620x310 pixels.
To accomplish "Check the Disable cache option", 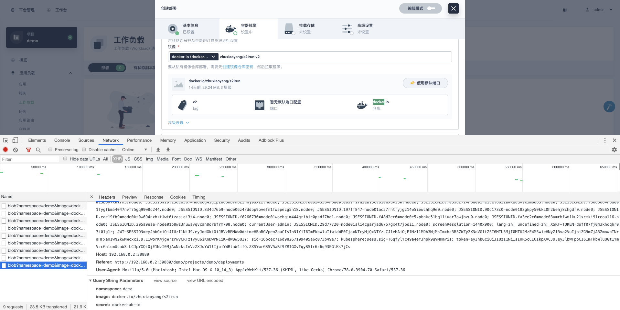I will click(x=84, y=150).
